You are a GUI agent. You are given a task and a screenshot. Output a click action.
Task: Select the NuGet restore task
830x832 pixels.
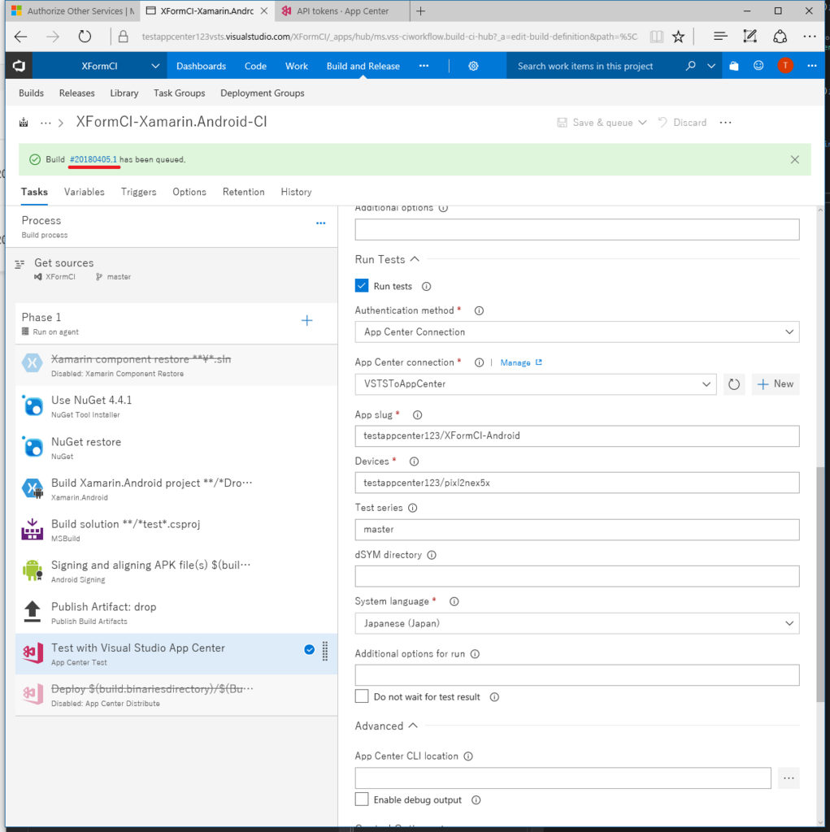(x=176, y=448)
